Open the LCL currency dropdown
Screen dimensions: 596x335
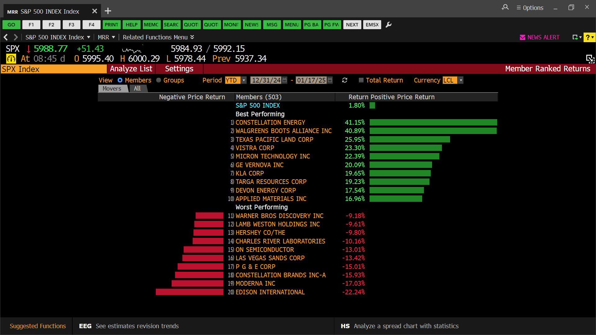tap(461, 80)
